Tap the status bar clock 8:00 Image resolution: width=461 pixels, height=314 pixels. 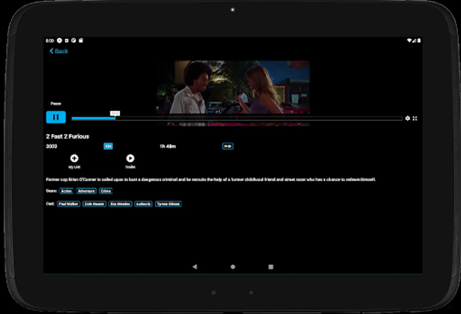tap(50, 40)
